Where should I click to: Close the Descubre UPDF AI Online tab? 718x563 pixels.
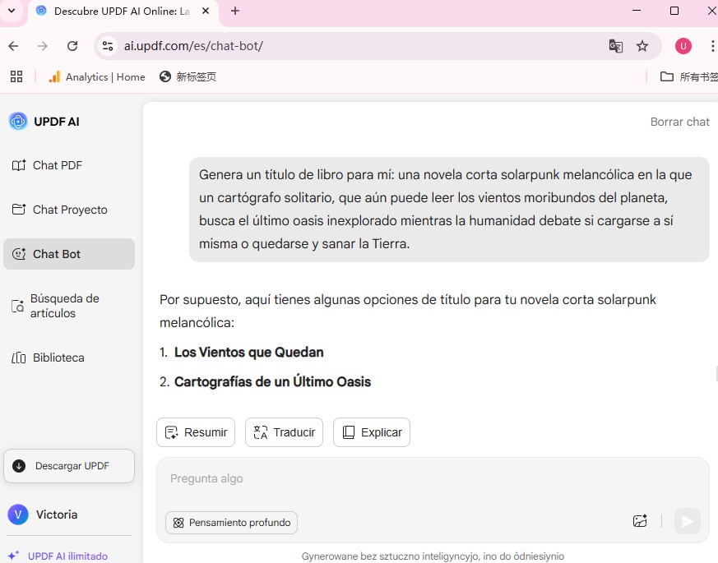206,11
